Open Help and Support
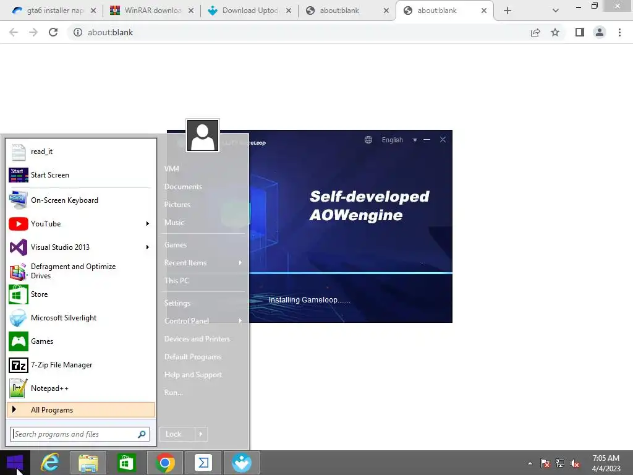This screenshot has height=475, width=633. point(193,375)
